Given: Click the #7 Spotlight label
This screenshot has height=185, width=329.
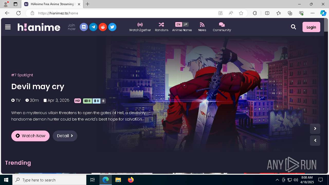Looking at the screenshot, I should tap(22, 75).
